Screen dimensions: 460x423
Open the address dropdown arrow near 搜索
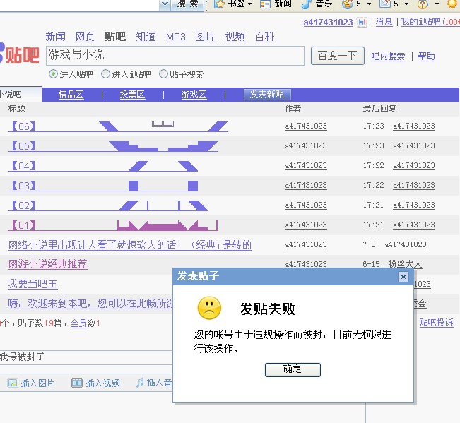tap(165, 4)
